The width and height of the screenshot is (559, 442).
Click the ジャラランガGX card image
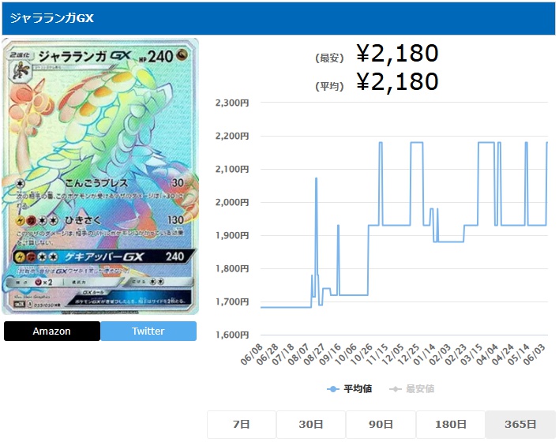100,177
